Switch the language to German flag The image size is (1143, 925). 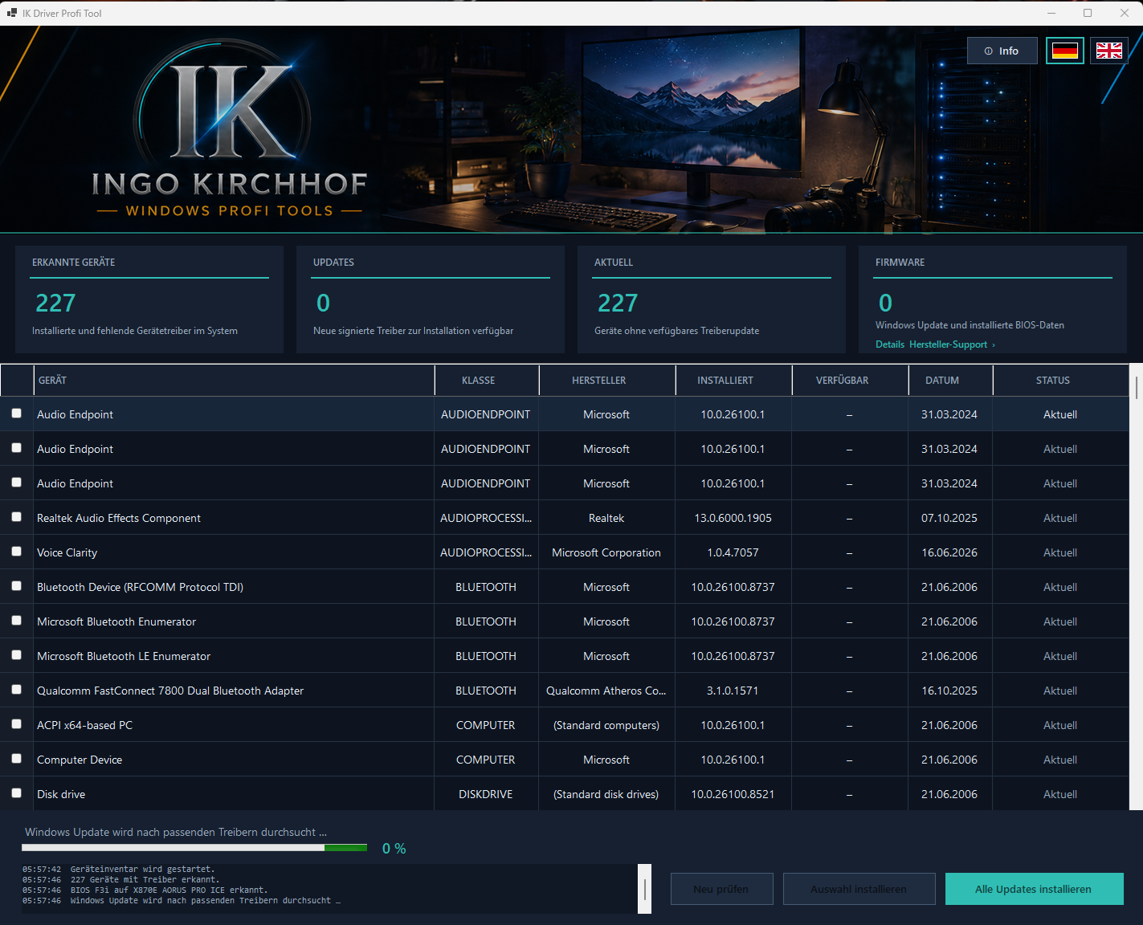pos(1065,51)
